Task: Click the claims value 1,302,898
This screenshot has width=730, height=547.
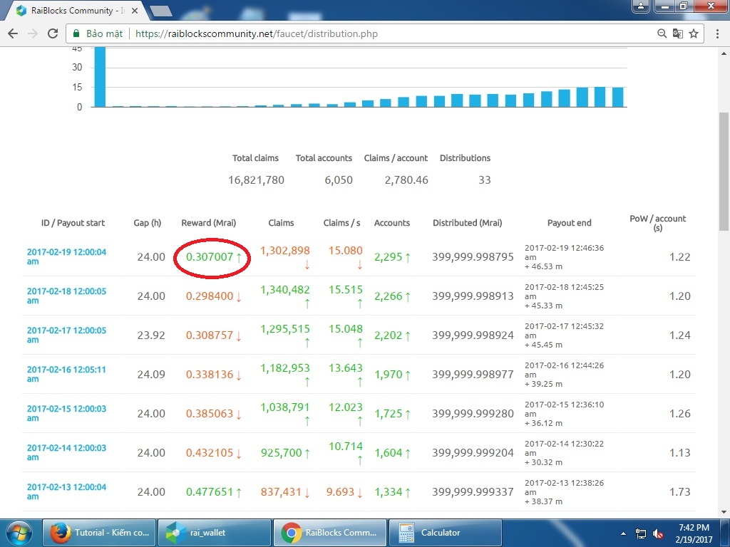Action: click(x=285, y=250)
